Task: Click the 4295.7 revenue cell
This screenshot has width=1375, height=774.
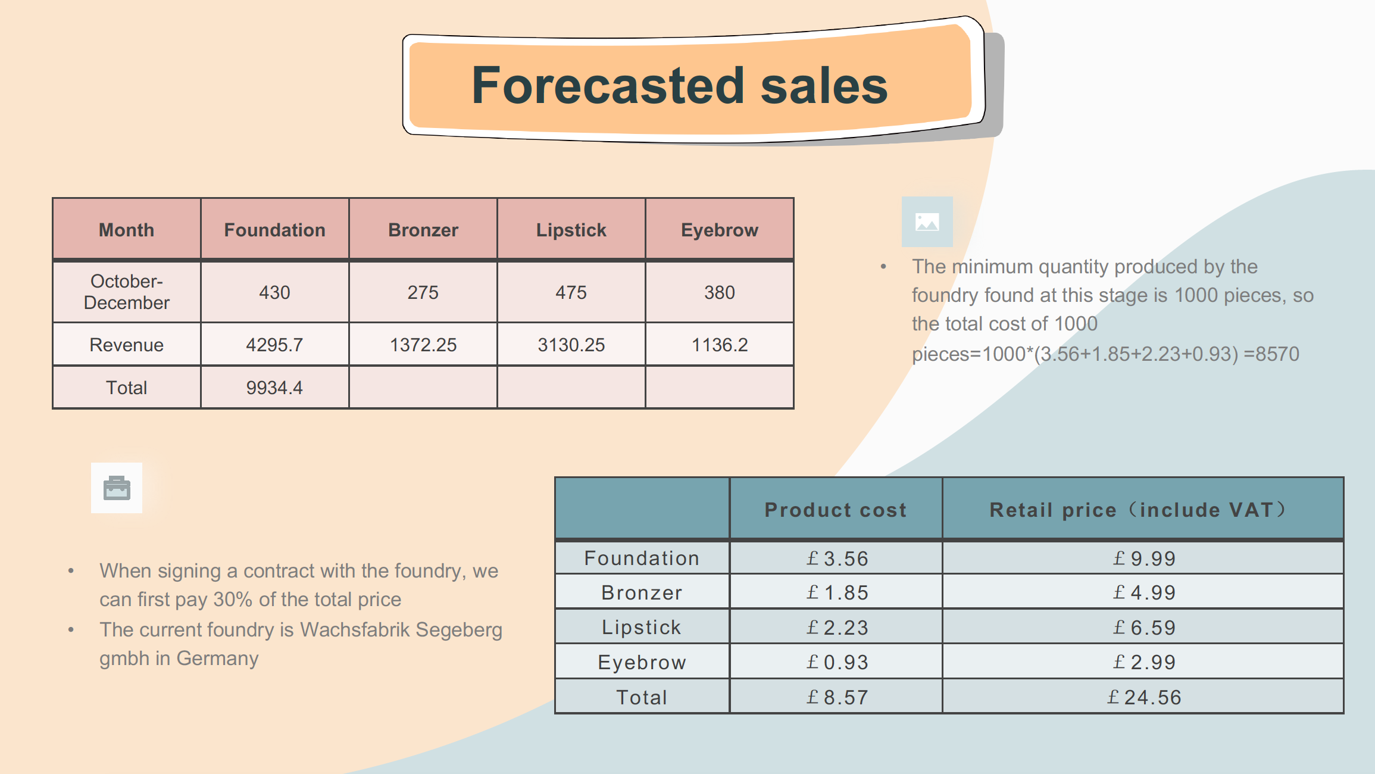Action: (274, 344)
